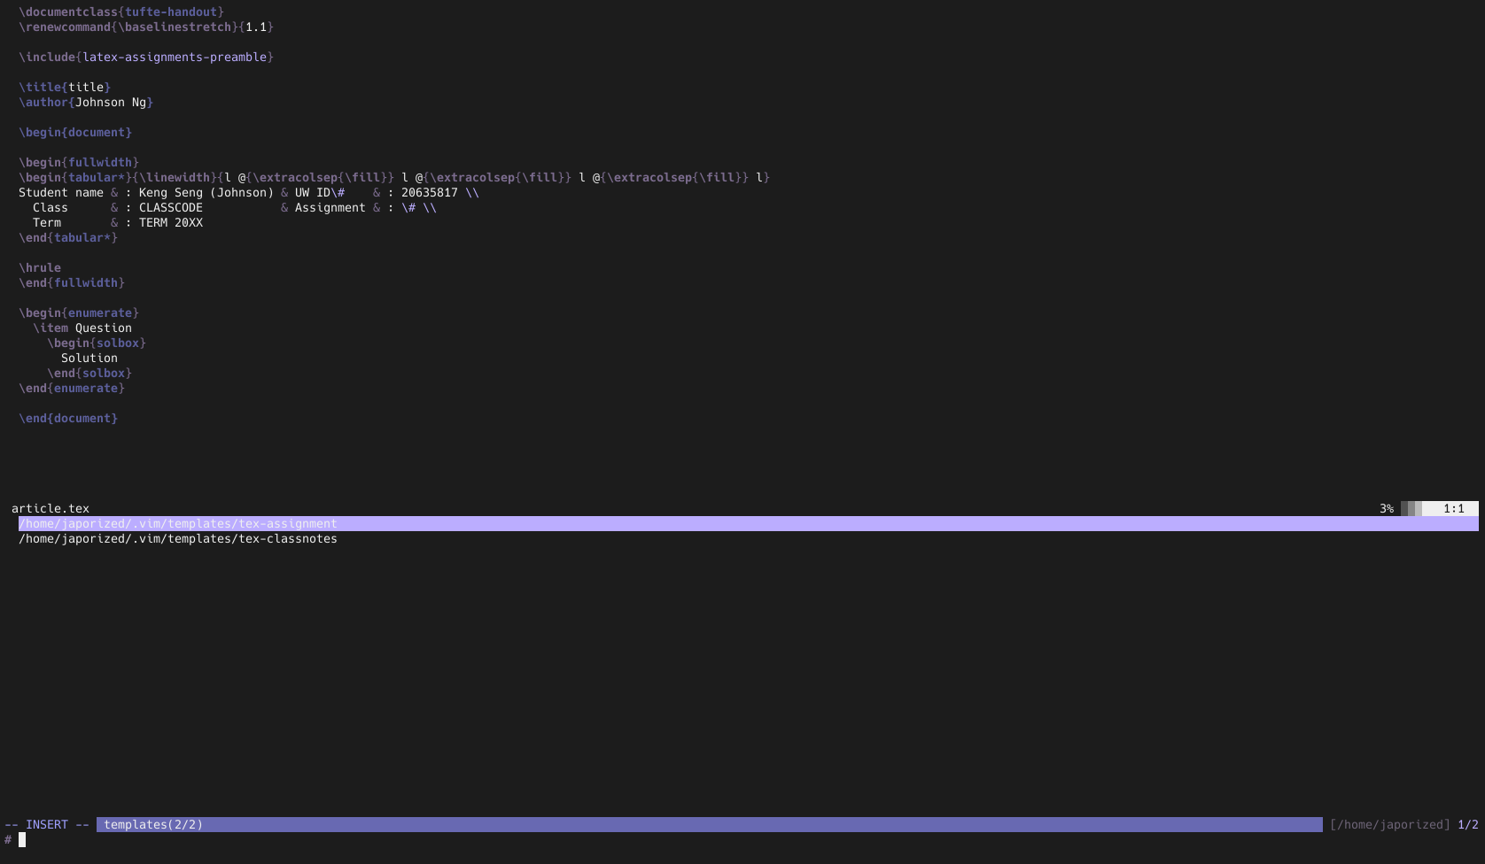
Task: Click the templates(2/2) source label
Action: pos(153,825)
